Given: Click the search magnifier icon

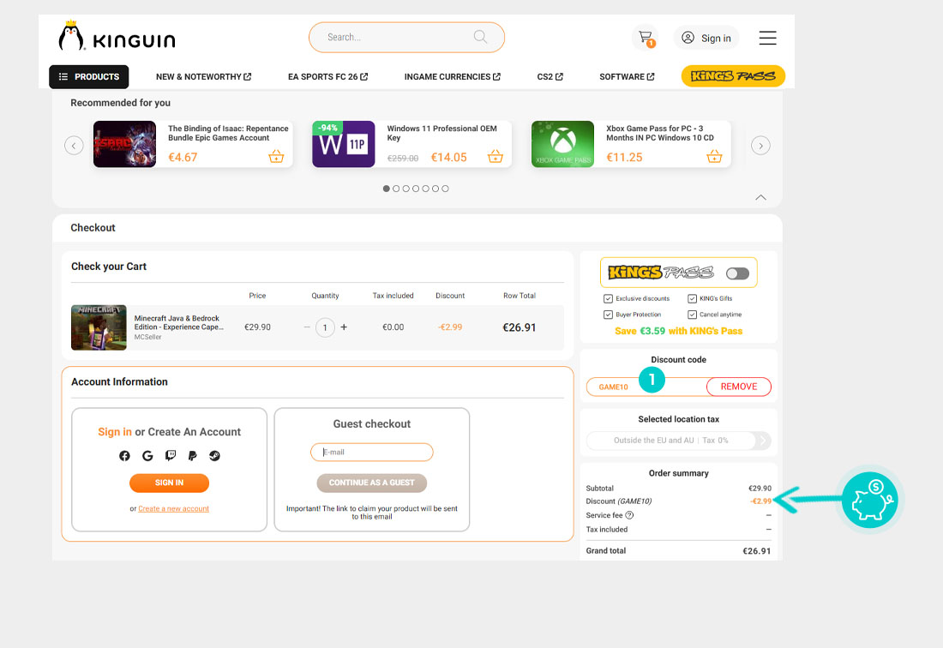Looking at the screenshot, I should (x=480, y=37).
